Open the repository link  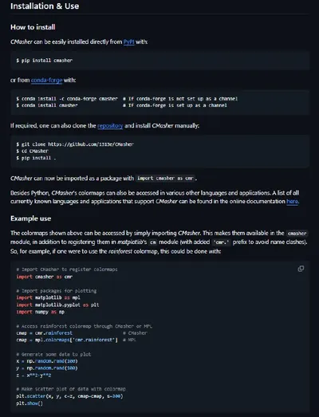(x=110, y=125)
